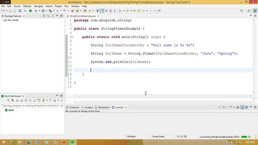Click the 'Writable' status bar entry
Screen dimensions: 258x145
pos(131,137)
